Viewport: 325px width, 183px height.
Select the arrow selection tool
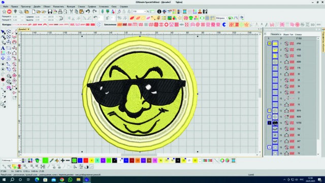[3, 32]
